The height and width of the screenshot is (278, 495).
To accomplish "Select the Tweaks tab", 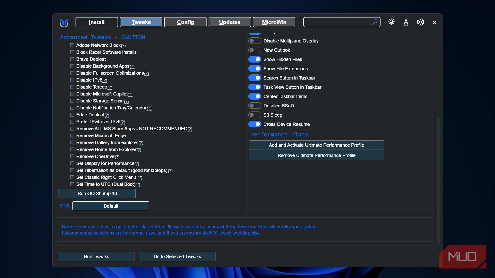I will point(141,22).
